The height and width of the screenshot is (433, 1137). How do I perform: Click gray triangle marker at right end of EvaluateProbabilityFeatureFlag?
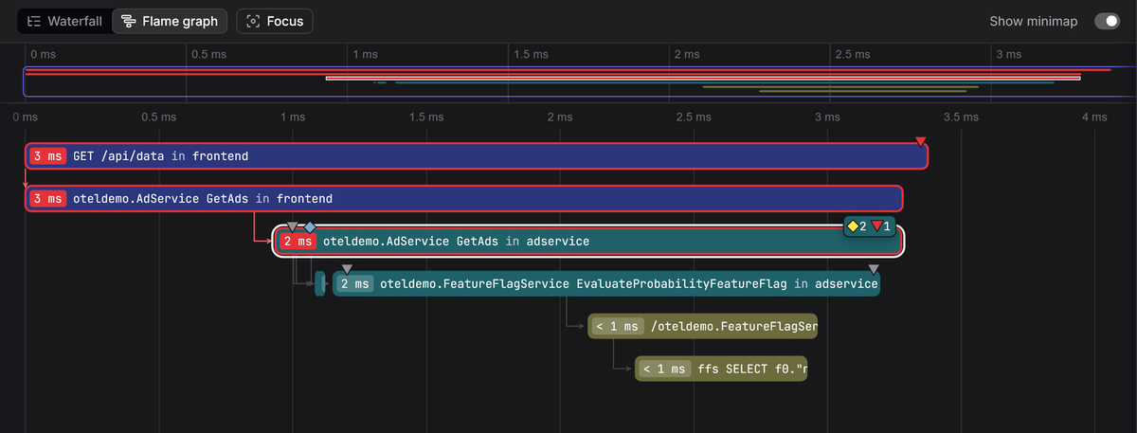click(x=874, y=270)
